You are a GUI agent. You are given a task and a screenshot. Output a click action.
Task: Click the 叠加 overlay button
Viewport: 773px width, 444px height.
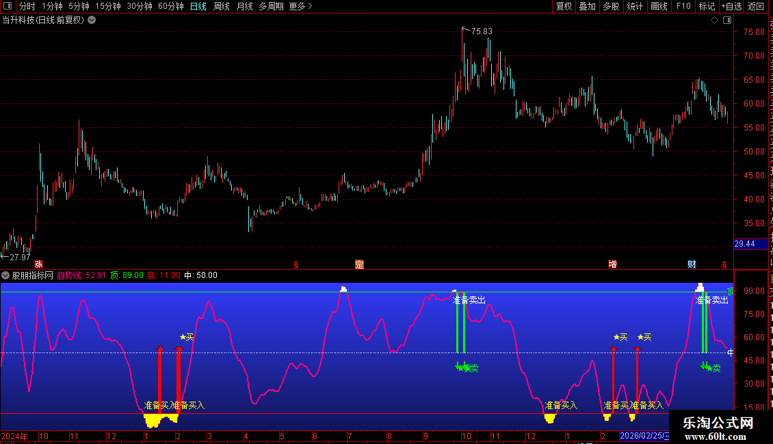587,6
